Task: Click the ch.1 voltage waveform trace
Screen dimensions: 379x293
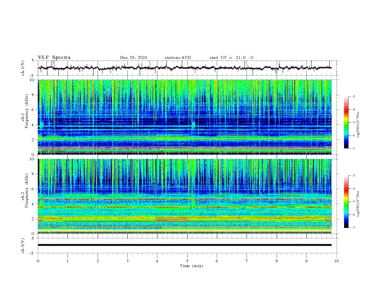Action: point(185,68)
